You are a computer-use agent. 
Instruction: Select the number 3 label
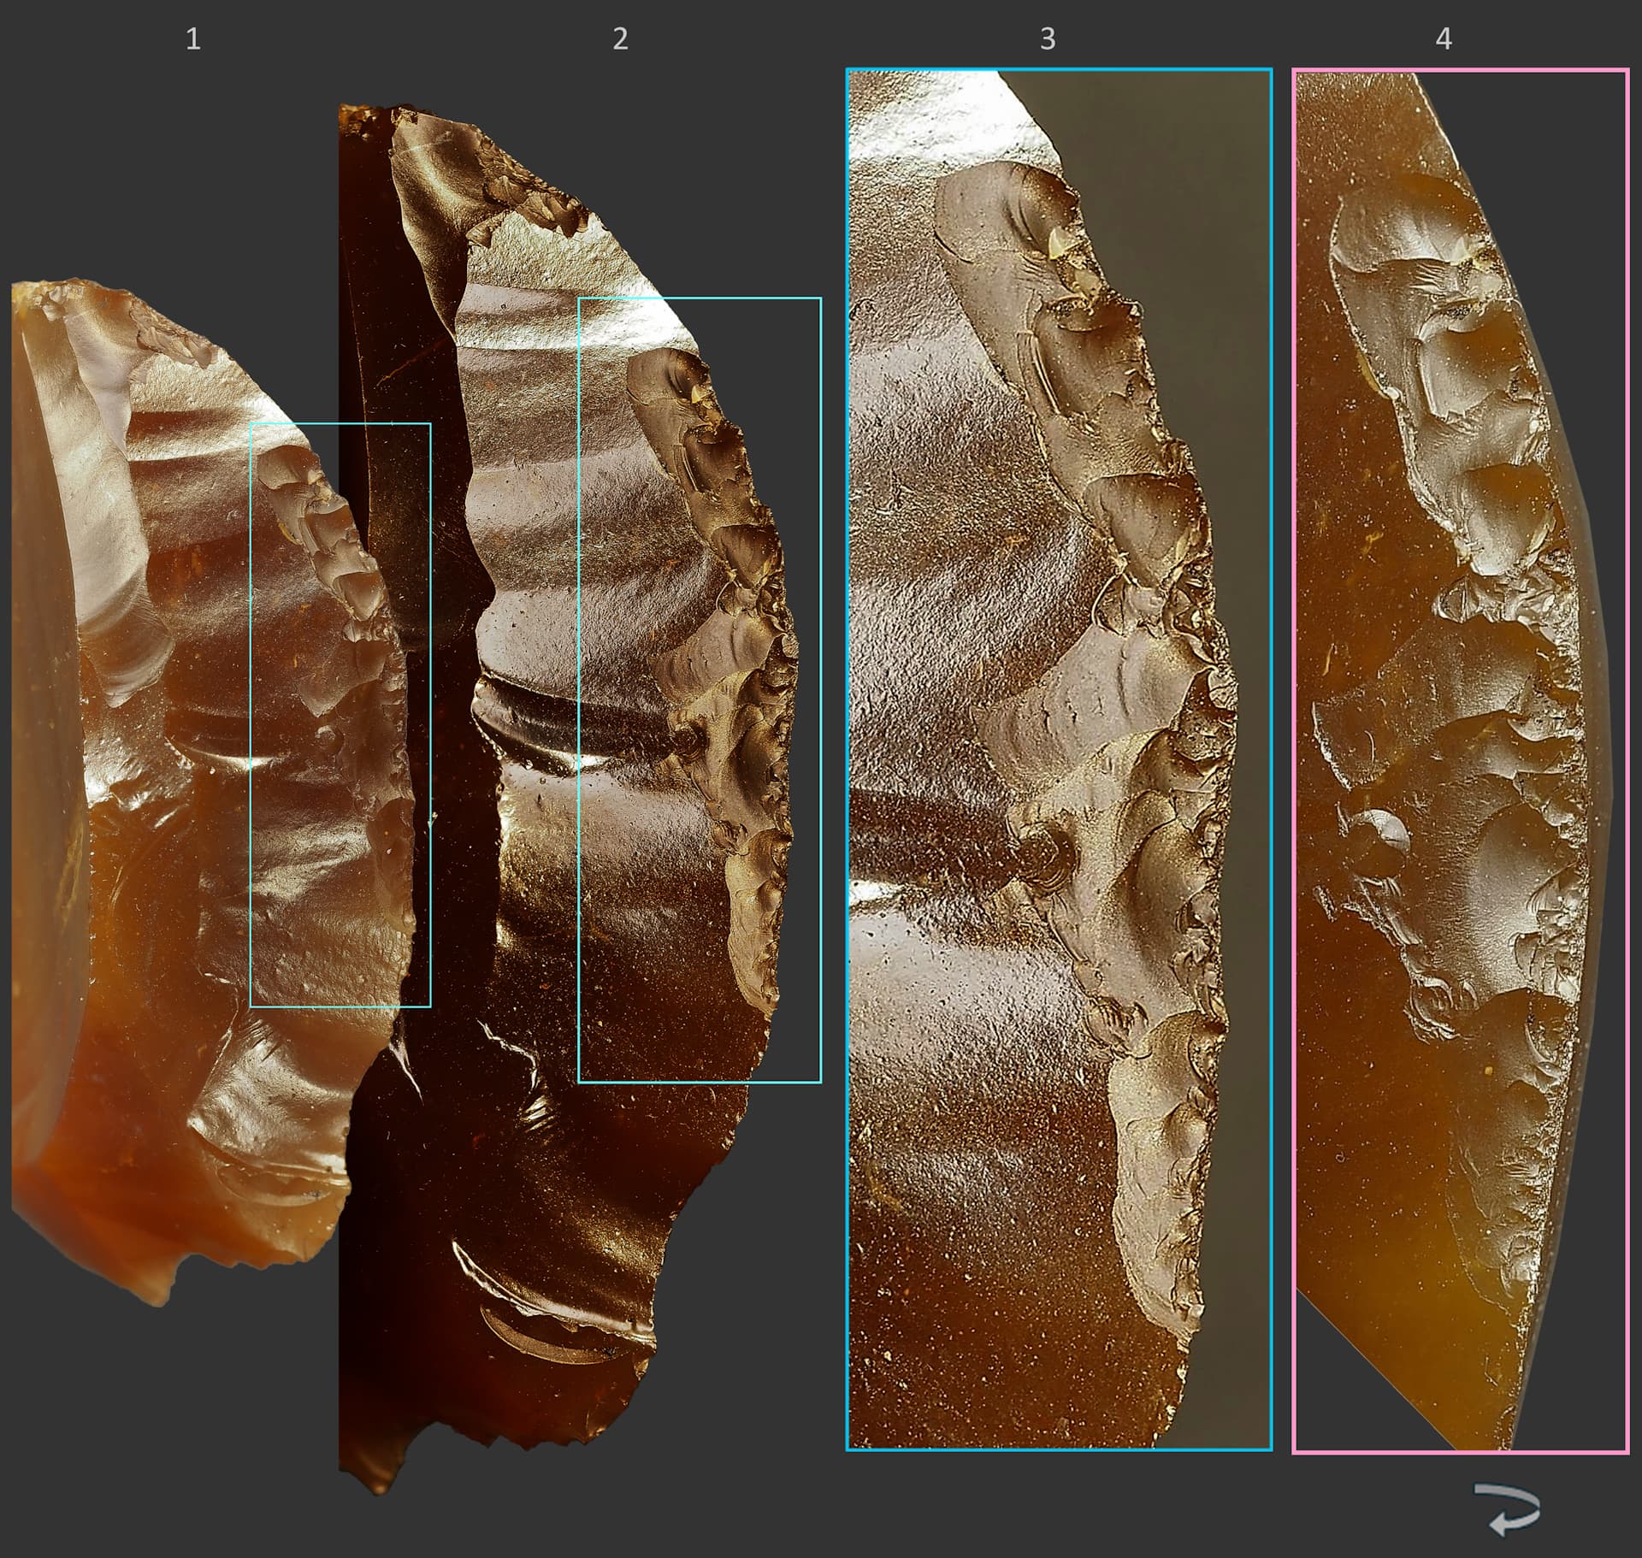point(1048,38)
